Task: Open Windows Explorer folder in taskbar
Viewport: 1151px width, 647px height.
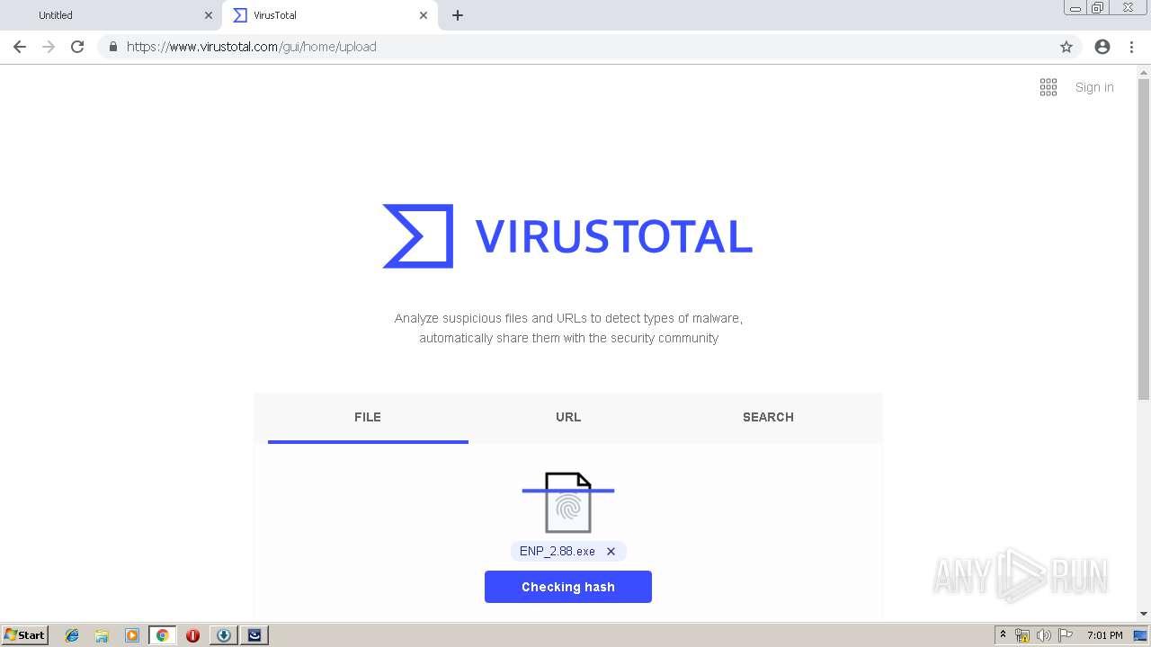Action: click(x=102, y=635)
